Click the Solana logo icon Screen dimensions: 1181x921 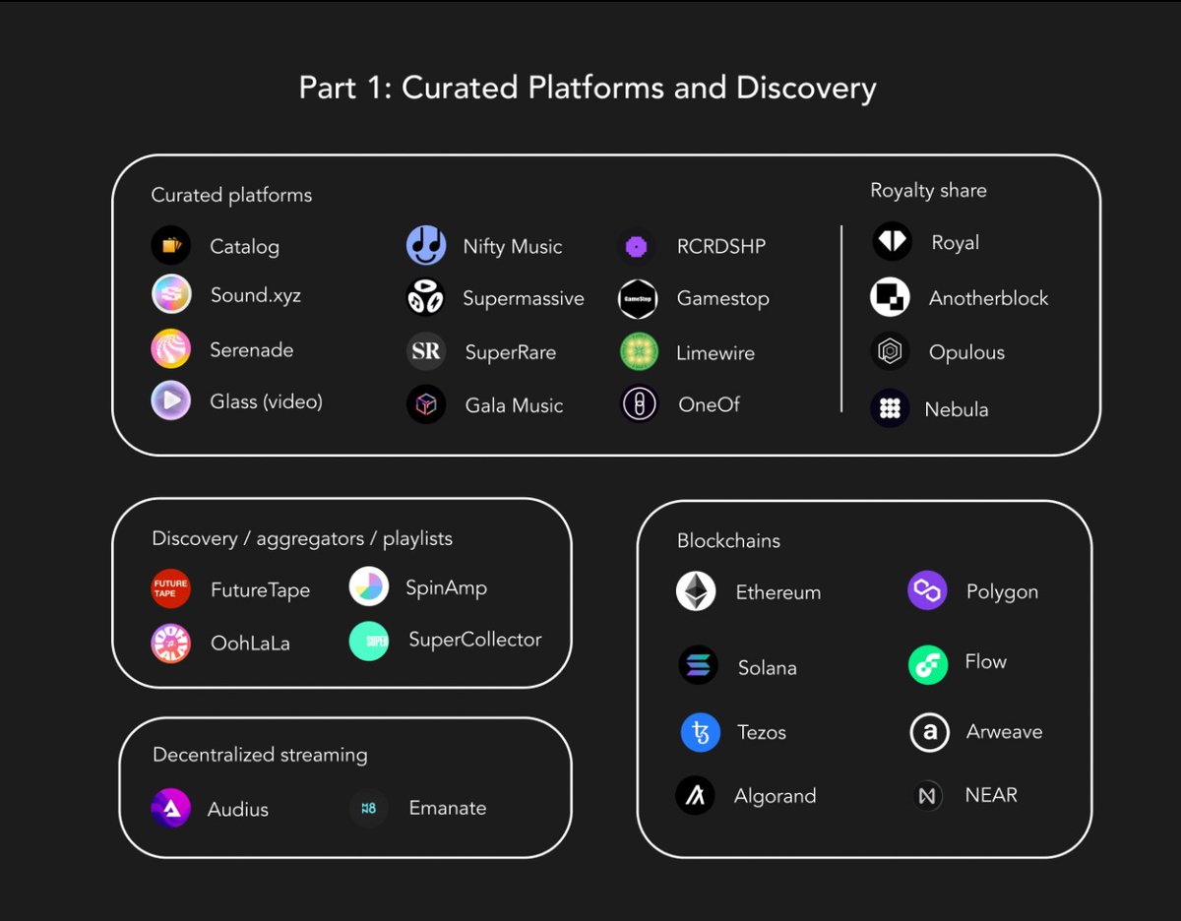698,666
